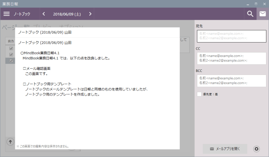Click メールアプリを開く button
Viewport: 269px width, 157px height.
click(x=225, y=149)
